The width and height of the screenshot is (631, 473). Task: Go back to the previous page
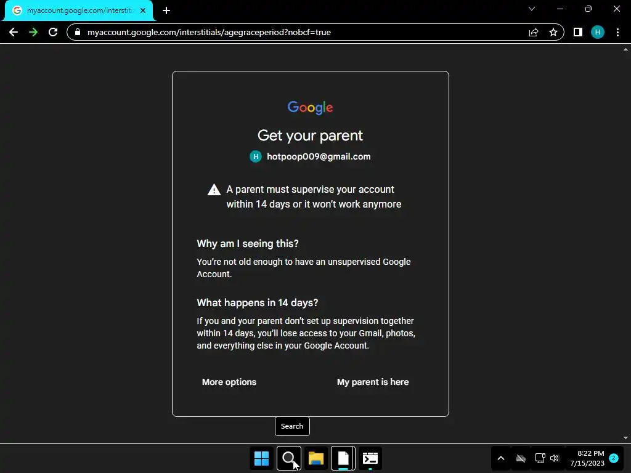click(x=14, y=32)
